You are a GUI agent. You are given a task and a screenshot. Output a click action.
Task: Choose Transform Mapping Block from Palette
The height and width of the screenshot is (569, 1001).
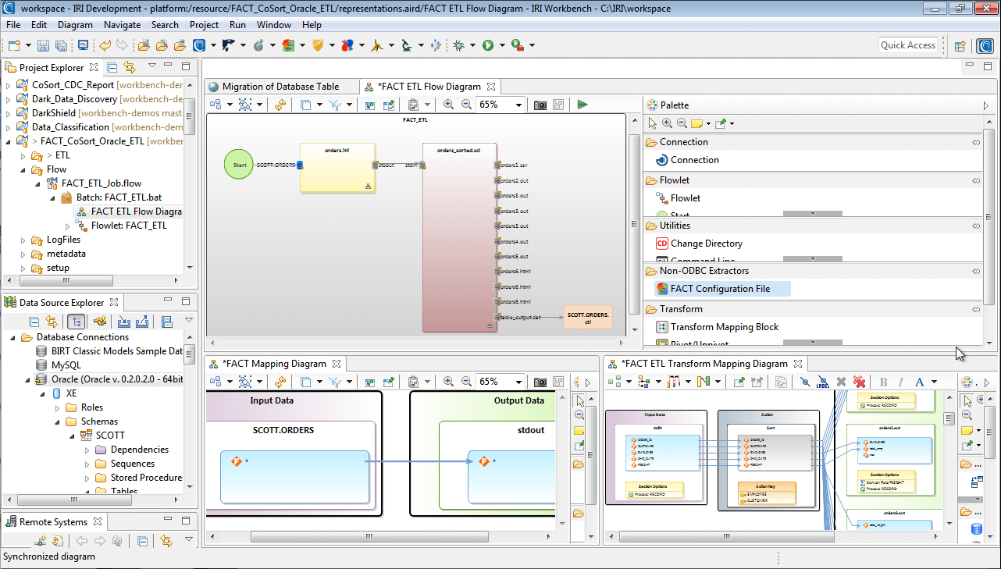724,327
